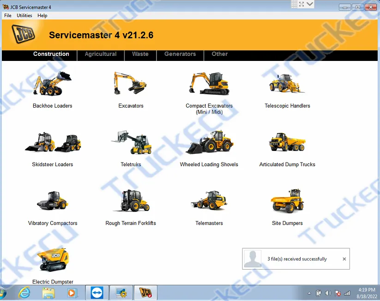Image resolution: width=380 pixels, height=301 pixels.
Task: Expand the remote session toolbar chevron
Action: 309,4
